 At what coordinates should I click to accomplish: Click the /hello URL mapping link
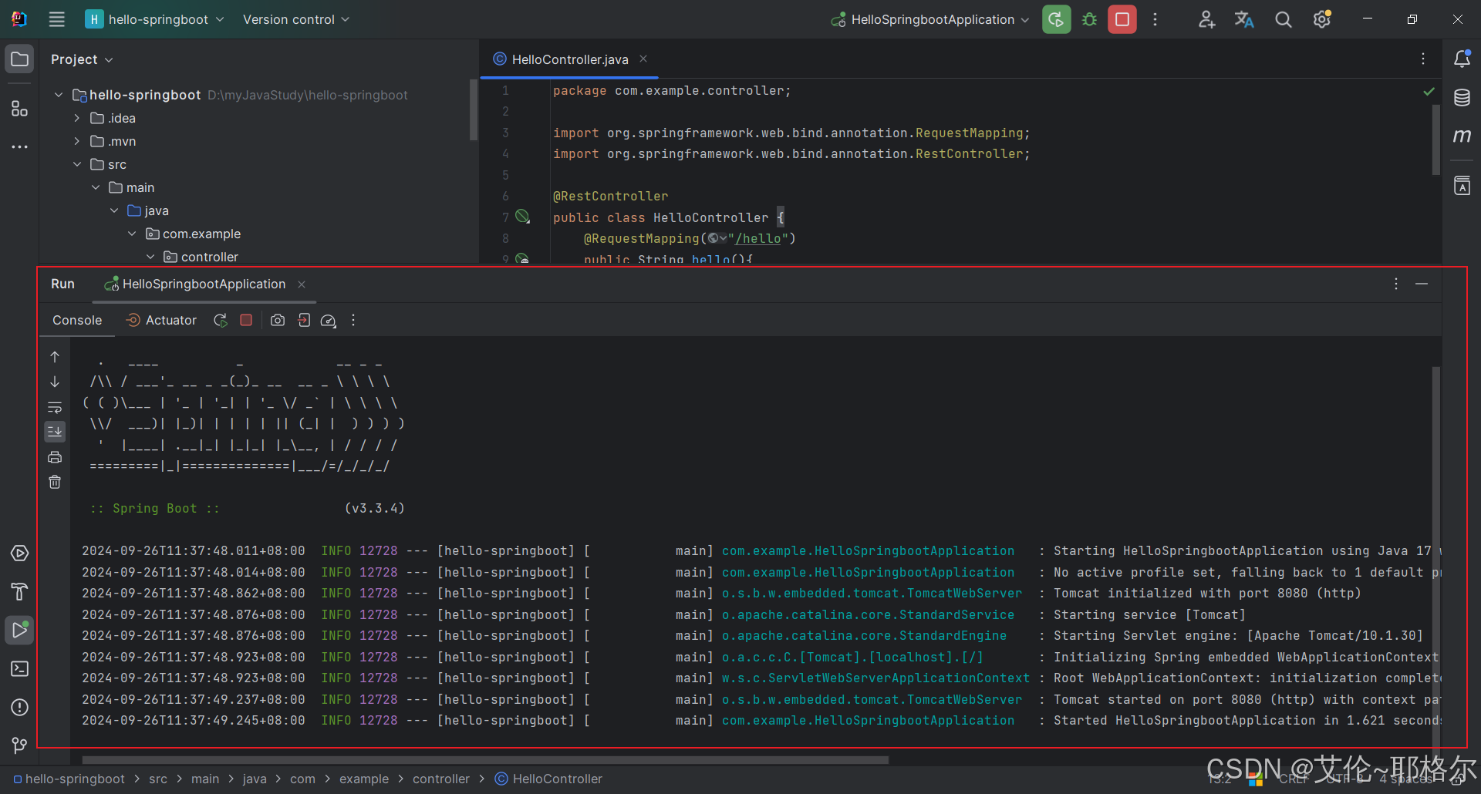click(758, 239)
